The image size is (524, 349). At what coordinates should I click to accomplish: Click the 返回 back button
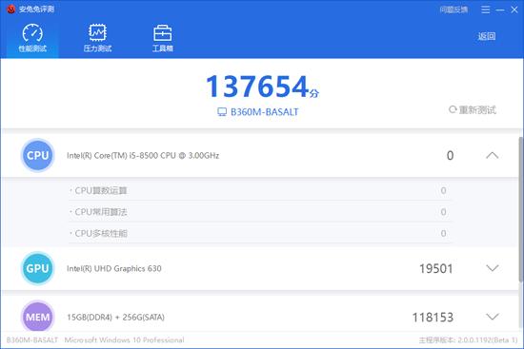tap(487, 36)
